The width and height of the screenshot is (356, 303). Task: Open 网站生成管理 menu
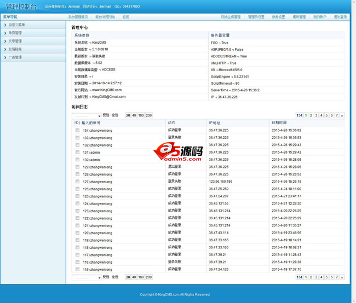[x=231, y=17]
